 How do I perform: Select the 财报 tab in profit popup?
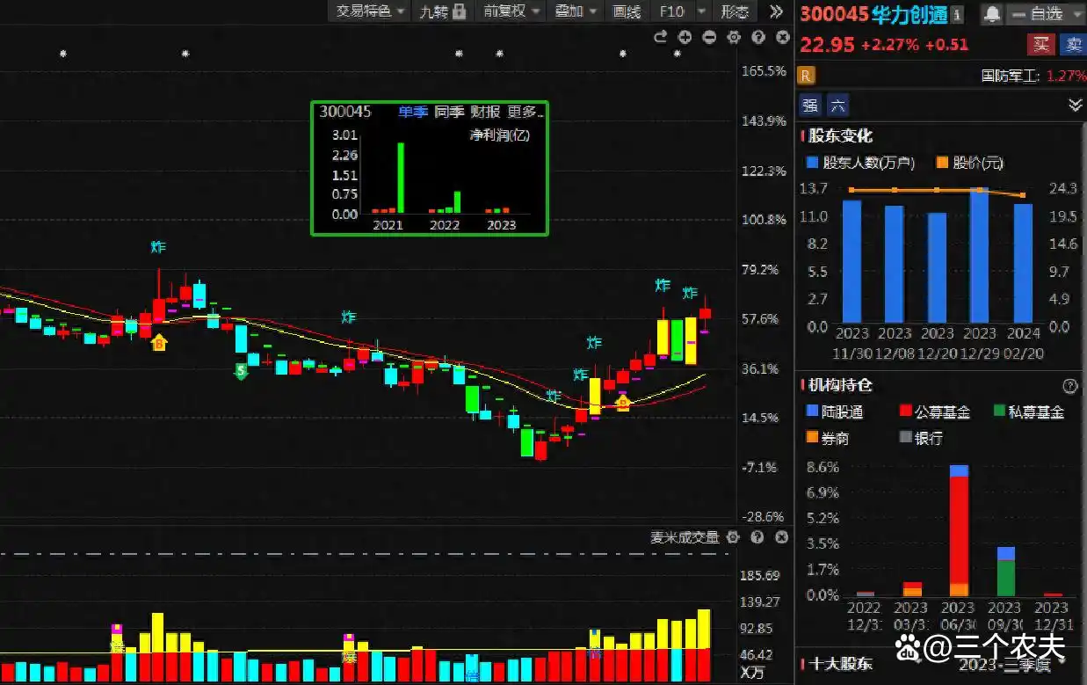[x=485, y=112]
